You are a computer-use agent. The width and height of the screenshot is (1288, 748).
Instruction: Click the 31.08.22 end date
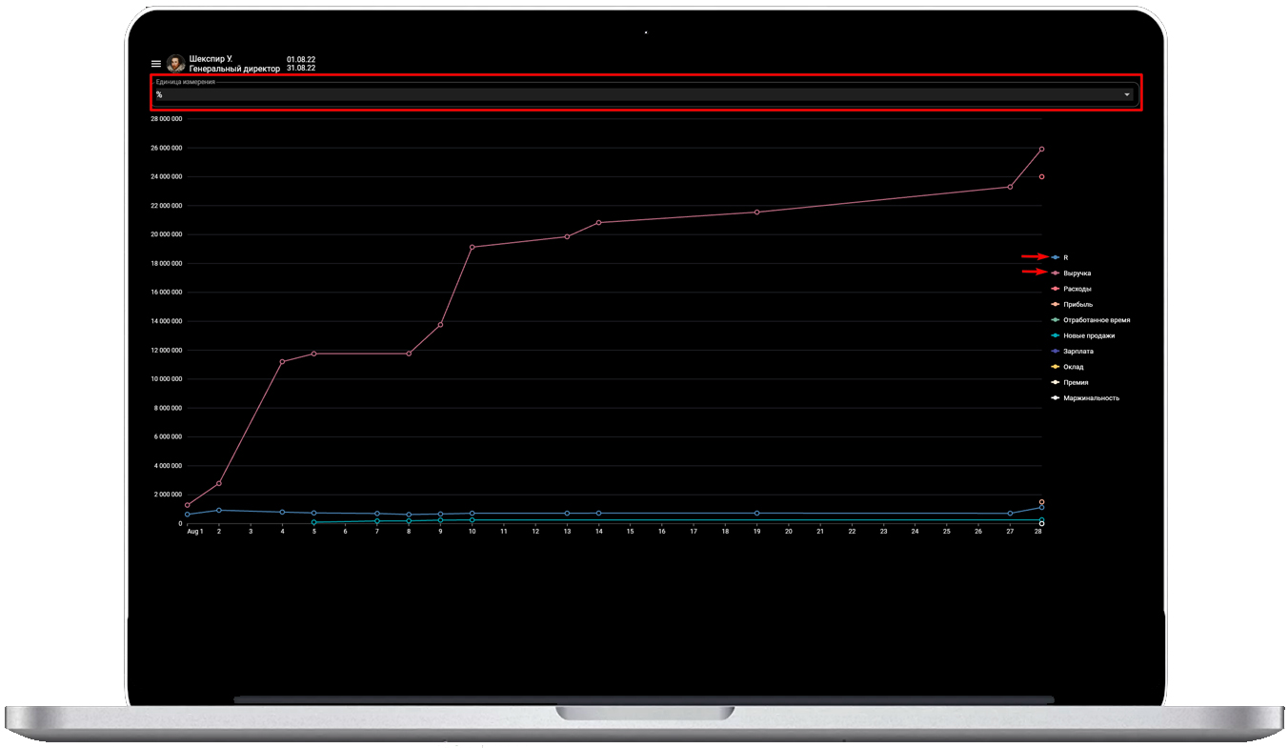301,69
